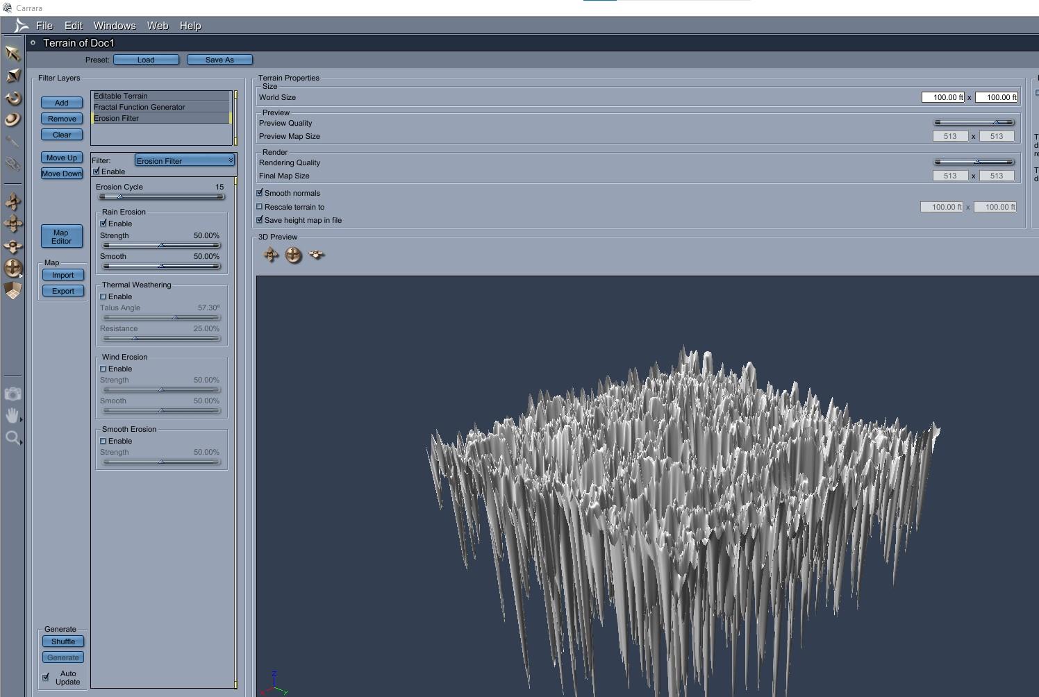1039x697 pixels.
Task: Adjust the Talus Angle slider
Action: (x=161, y=317)
